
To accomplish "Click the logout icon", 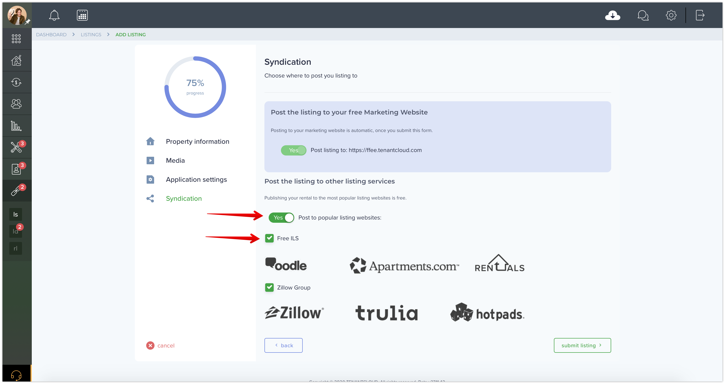I will pyautogui.click(x=700, y=15).
